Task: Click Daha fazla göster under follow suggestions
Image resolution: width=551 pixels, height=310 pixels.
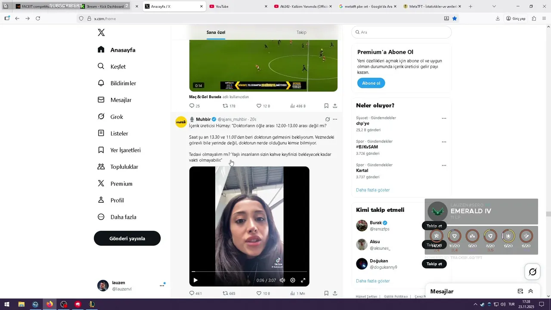Action: point(373,281)
